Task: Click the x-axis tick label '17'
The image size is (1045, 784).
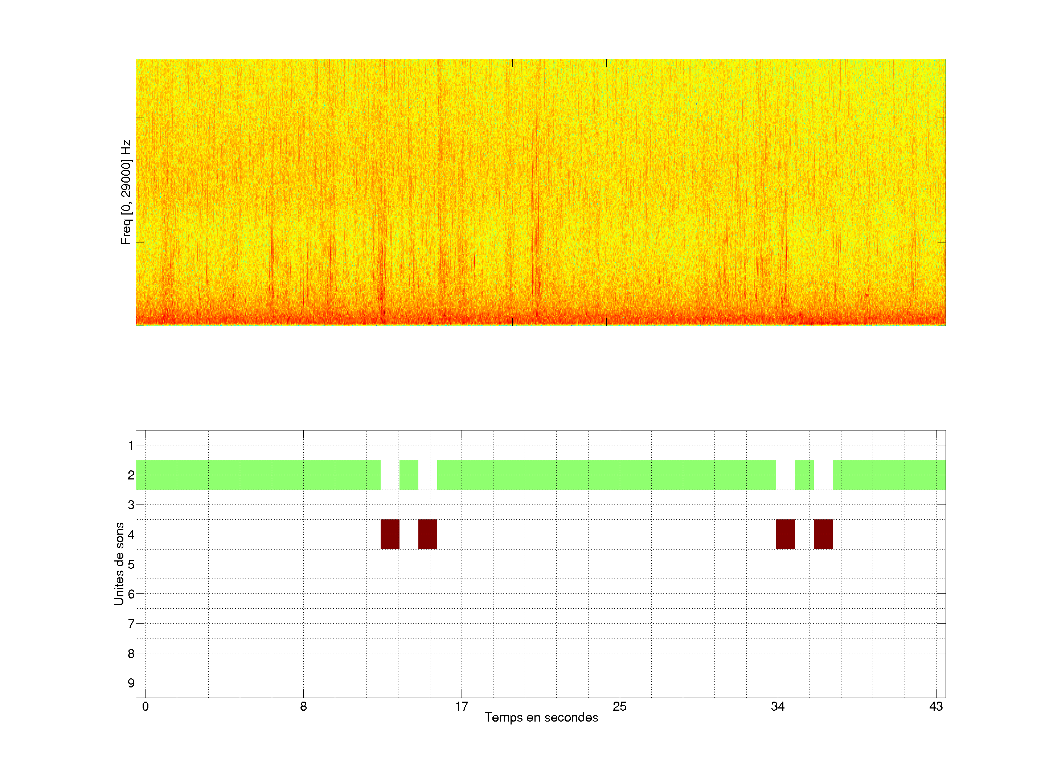Action: pyautogui.click(x=462, y=706)
